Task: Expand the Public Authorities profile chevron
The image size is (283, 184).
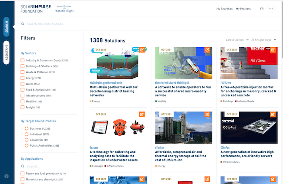Action: [x=22, y=146]
